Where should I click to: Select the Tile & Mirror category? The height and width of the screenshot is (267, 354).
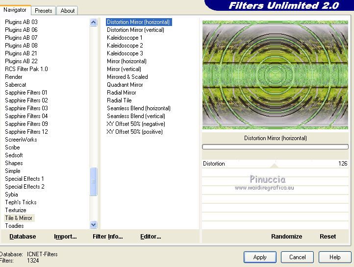(19, 218)
